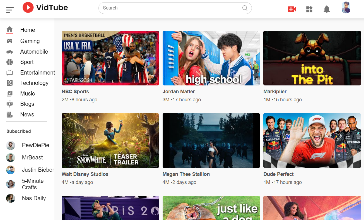364x220 pixels.
Task: Click the search magnifier icon
Action: 245,8
